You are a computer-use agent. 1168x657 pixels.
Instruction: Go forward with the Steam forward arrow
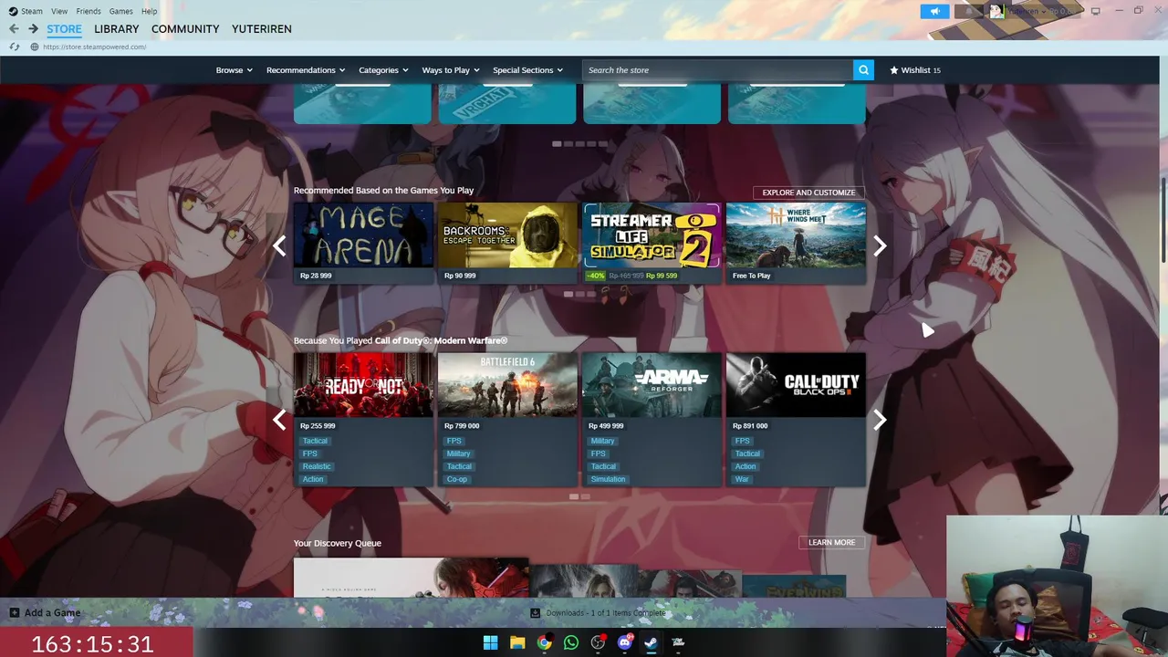[33, 29]
